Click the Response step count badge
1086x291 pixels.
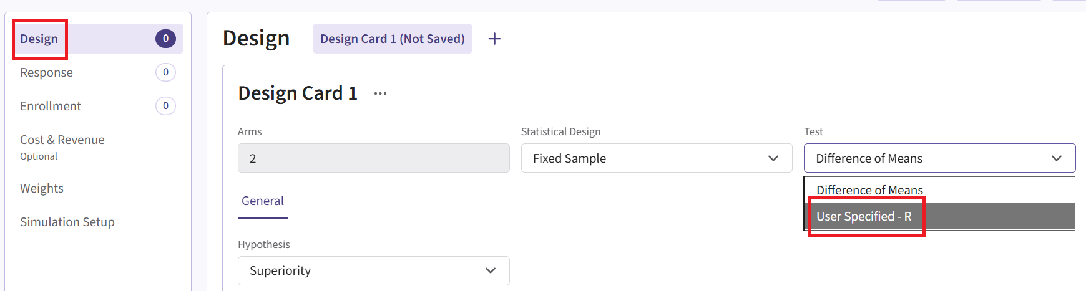click(165, 72)
